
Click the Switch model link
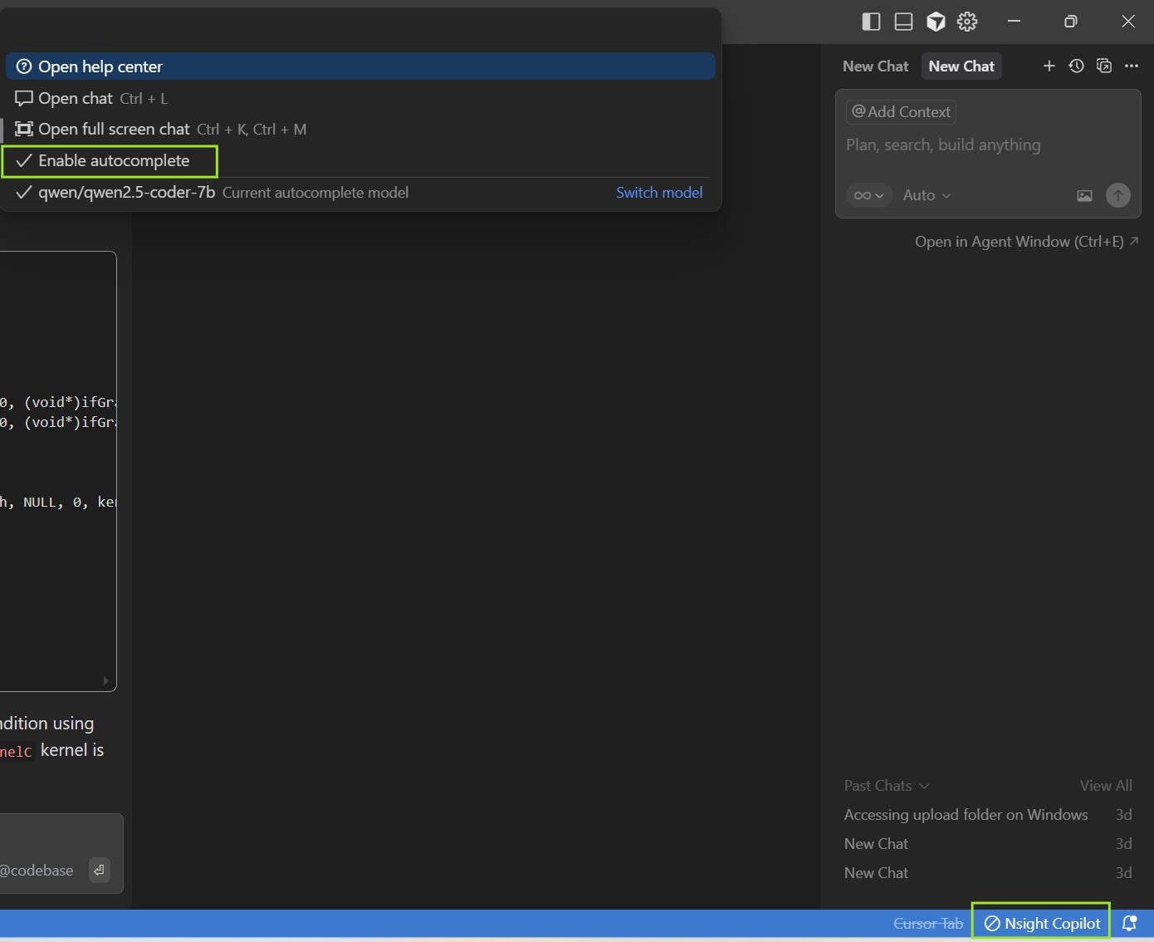pos(659,193)
